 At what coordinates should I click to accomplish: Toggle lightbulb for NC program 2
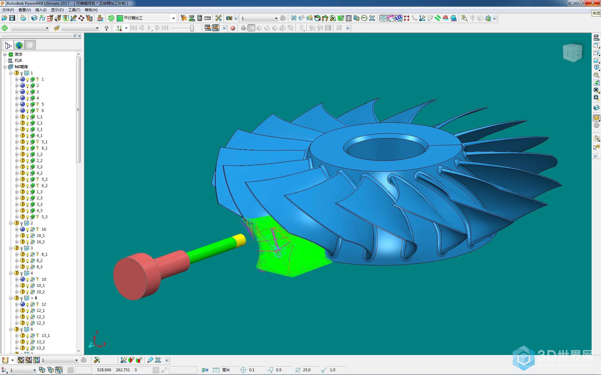point(22,223)
